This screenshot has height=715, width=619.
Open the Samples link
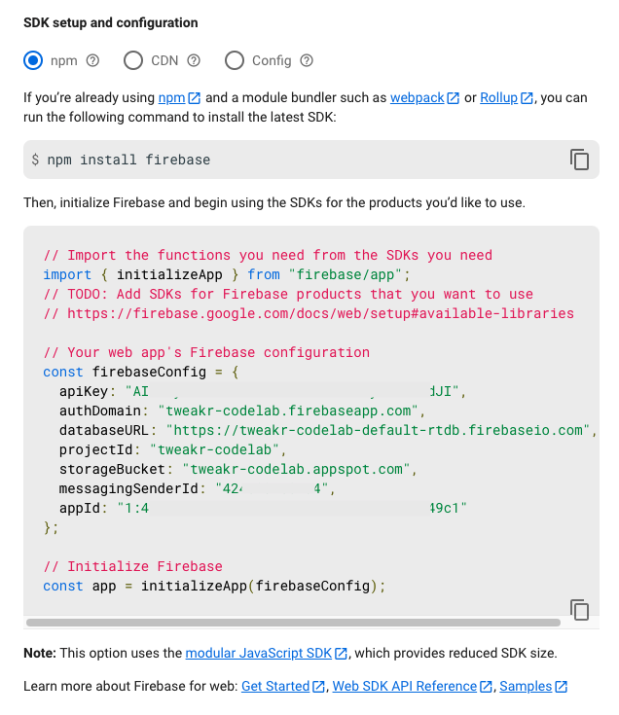click(x=526, y=686)
